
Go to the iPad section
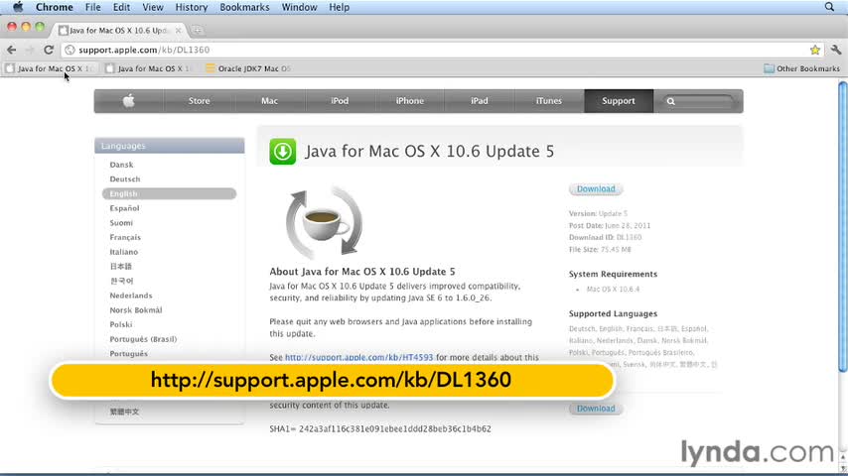pyautogui.click(x=480, y=101)
